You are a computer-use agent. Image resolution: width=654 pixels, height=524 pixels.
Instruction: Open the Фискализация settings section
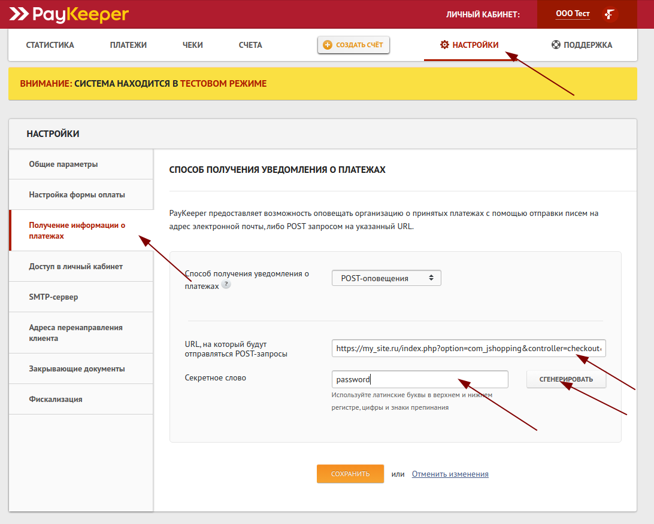tap(56, 399)
